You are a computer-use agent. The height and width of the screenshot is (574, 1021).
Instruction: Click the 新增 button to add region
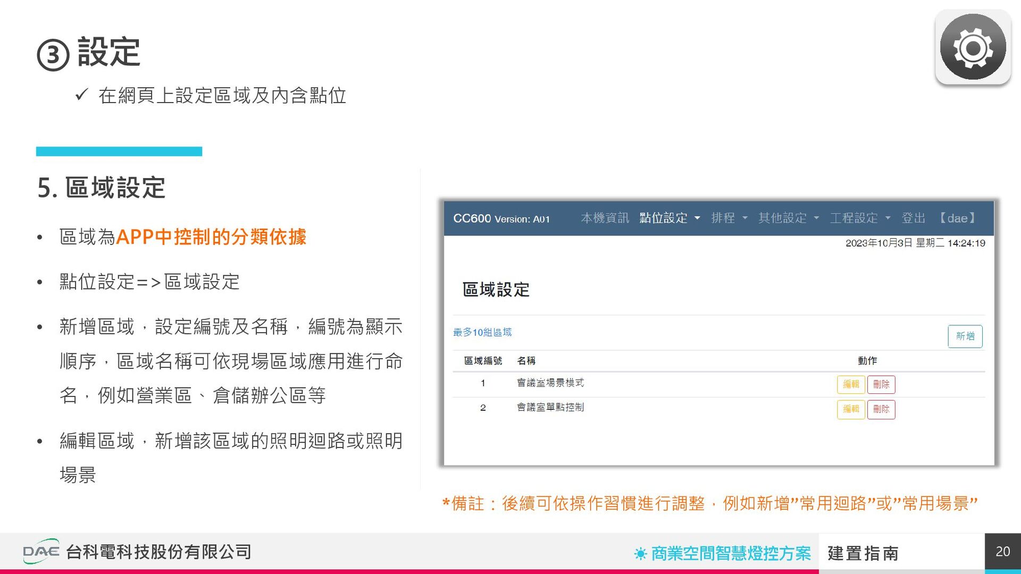pos(965,336)
